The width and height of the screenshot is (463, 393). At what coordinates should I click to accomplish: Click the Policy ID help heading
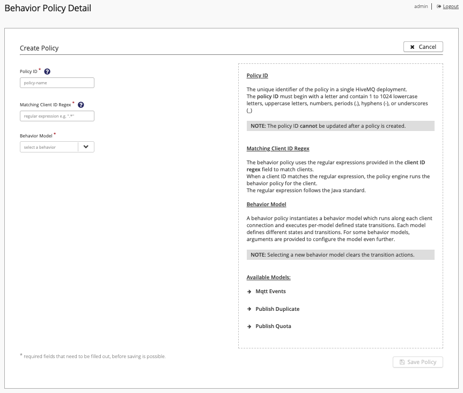coord(257,75)
